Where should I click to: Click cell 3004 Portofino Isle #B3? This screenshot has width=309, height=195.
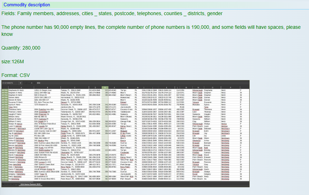click(44, 110)
